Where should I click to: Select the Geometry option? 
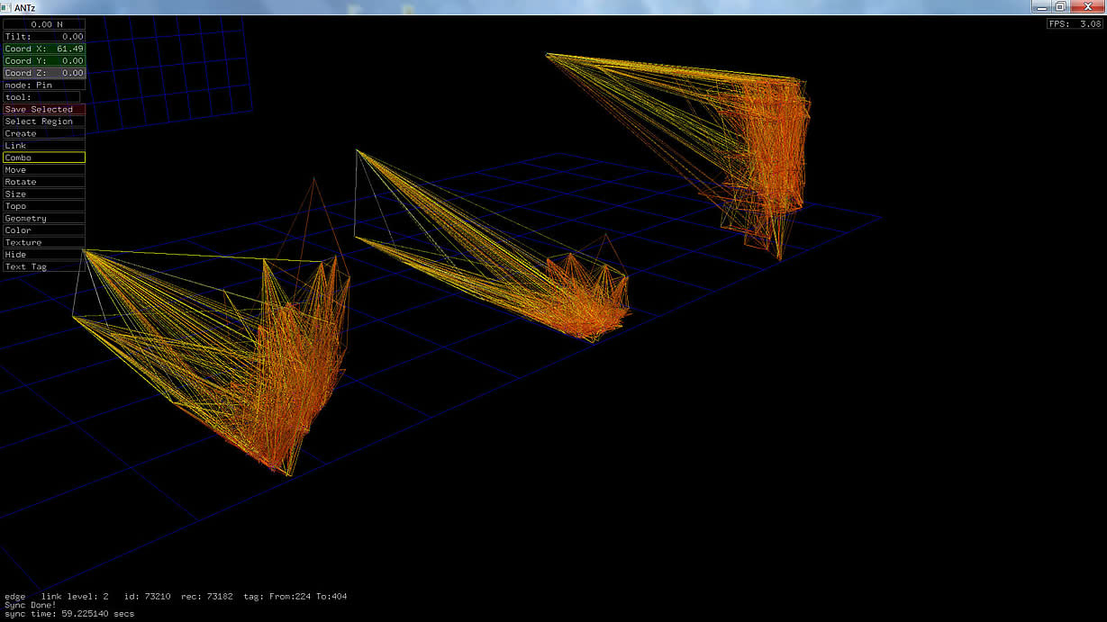[x=44, y=219]
